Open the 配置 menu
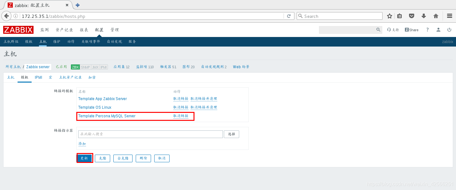This screenshot has width=456, height=190. [99, 30]
